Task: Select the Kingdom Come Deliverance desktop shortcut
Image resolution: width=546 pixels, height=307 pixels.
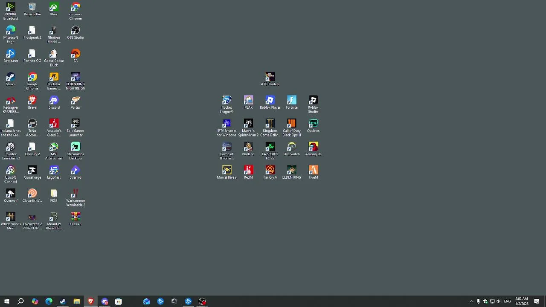Action: point(270,128)
